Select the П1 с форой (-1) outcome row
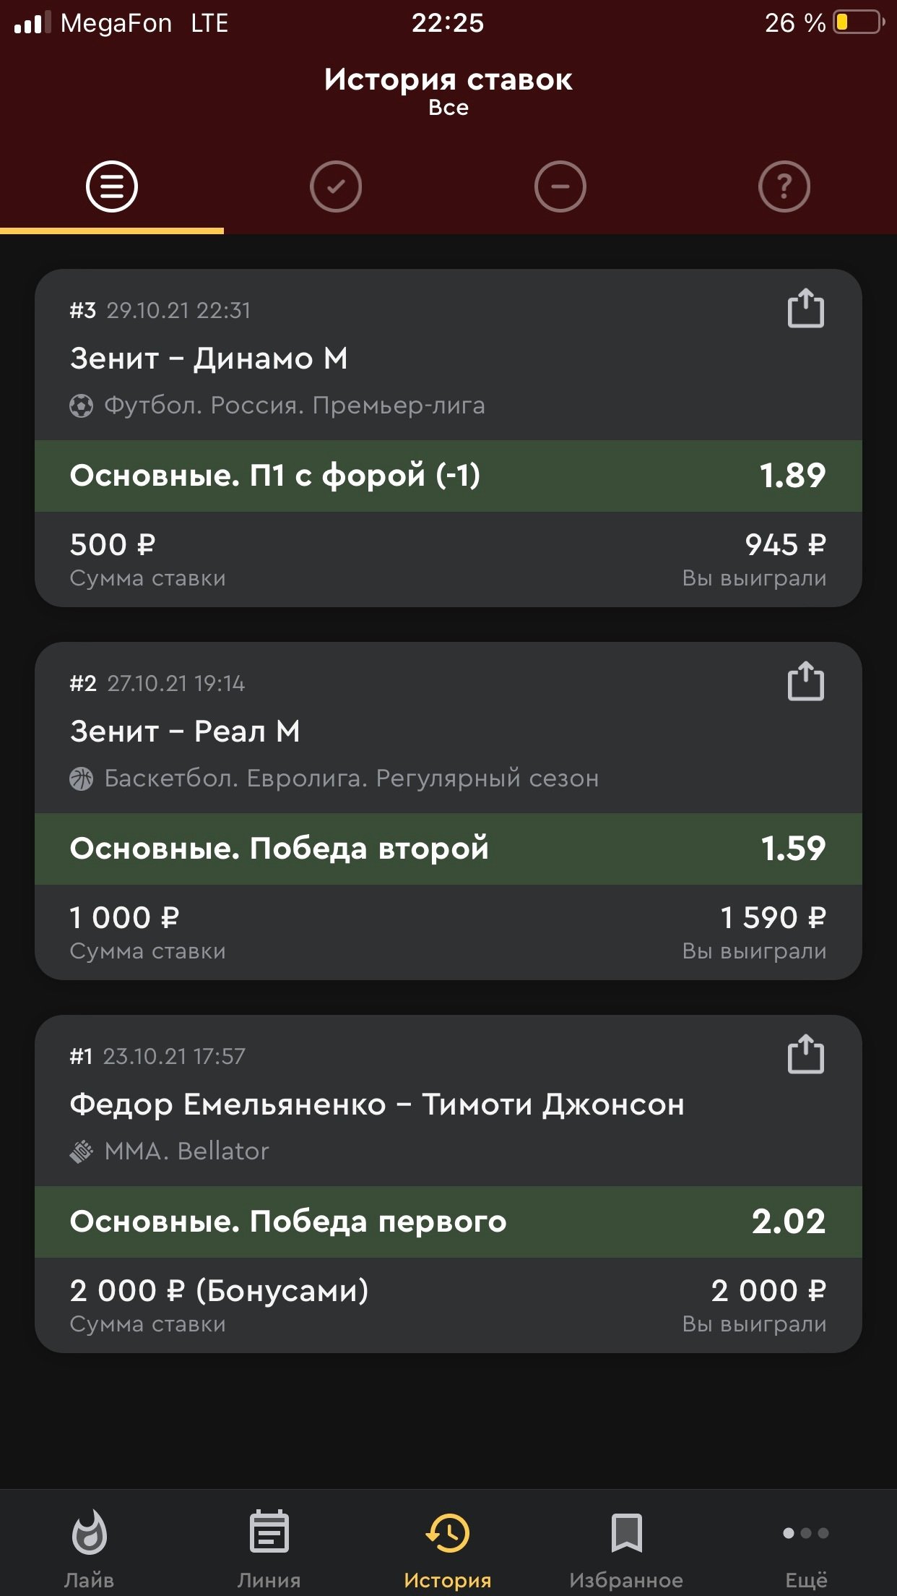Image resolution: width=897 pixels, height=1596 pixels. (x=448, y=476)
